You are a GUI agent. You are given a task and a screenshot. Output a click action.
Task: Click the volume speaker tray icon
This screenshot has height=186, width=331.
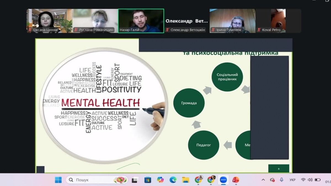310,180
